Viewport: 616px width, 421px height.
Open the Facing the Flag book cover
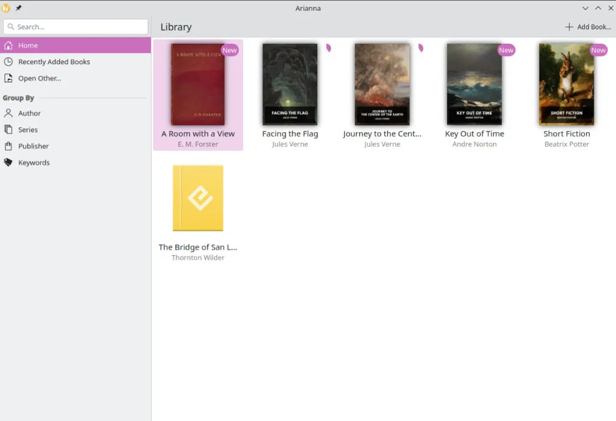click(290, 84)
